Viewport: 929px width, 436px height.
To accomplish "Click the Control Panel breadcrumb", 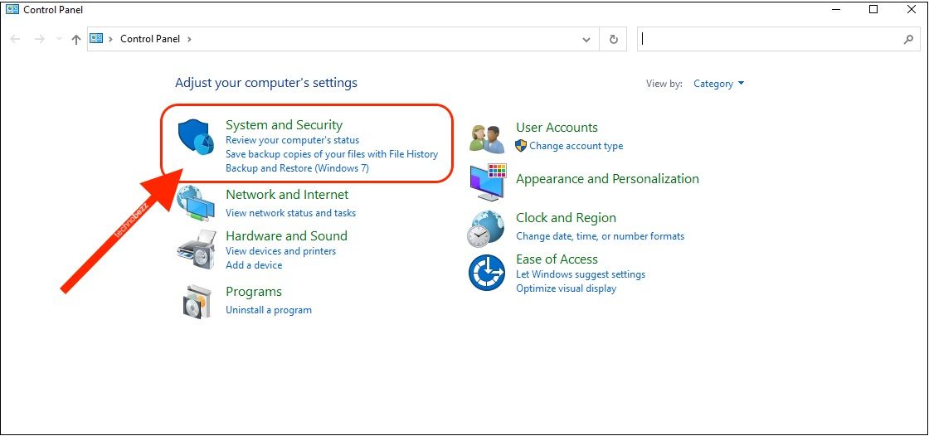I will tap(150, 38).
